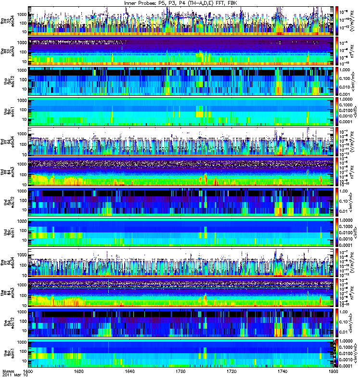Click the "tha fbk scm1" y-axis label

(x=10, y=112)
